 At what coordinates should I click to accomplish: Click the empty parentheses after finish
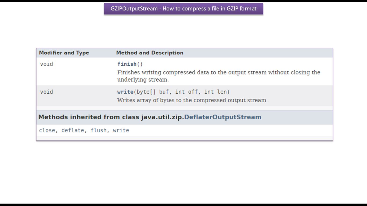(140, 64)
